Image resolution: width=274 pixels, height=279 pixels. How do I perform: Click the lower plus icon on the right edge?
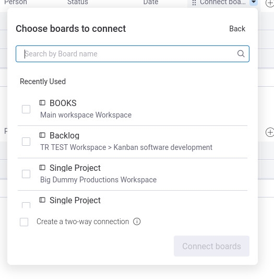(269, 132)
